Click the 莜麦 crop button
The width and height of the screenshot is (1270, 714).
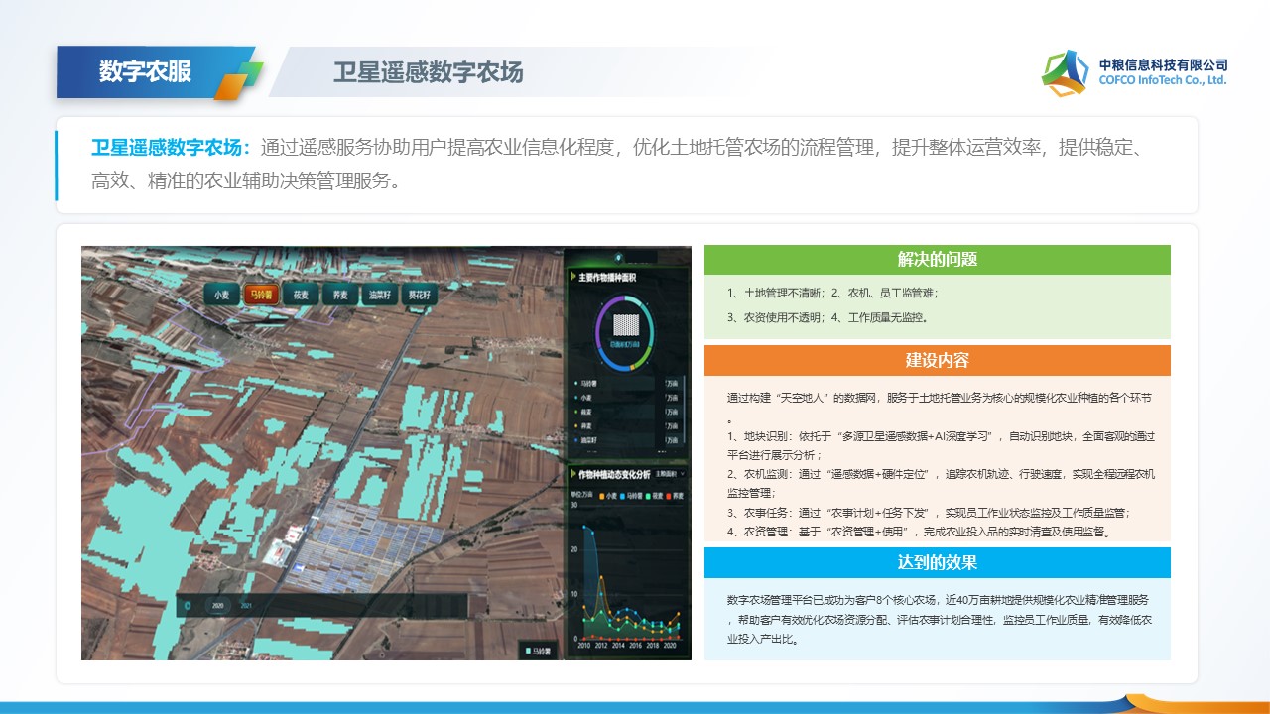299,295
